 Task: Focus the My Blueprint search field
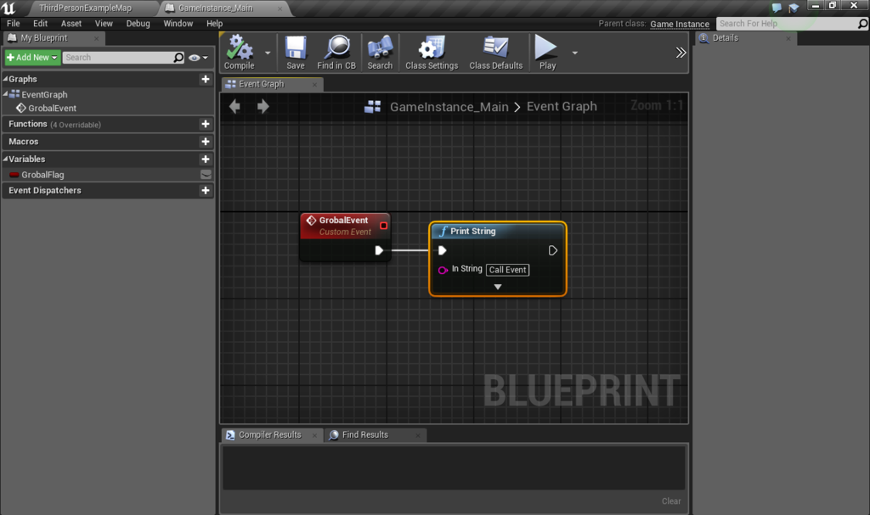pyautogui.click(x=118, y=58)
